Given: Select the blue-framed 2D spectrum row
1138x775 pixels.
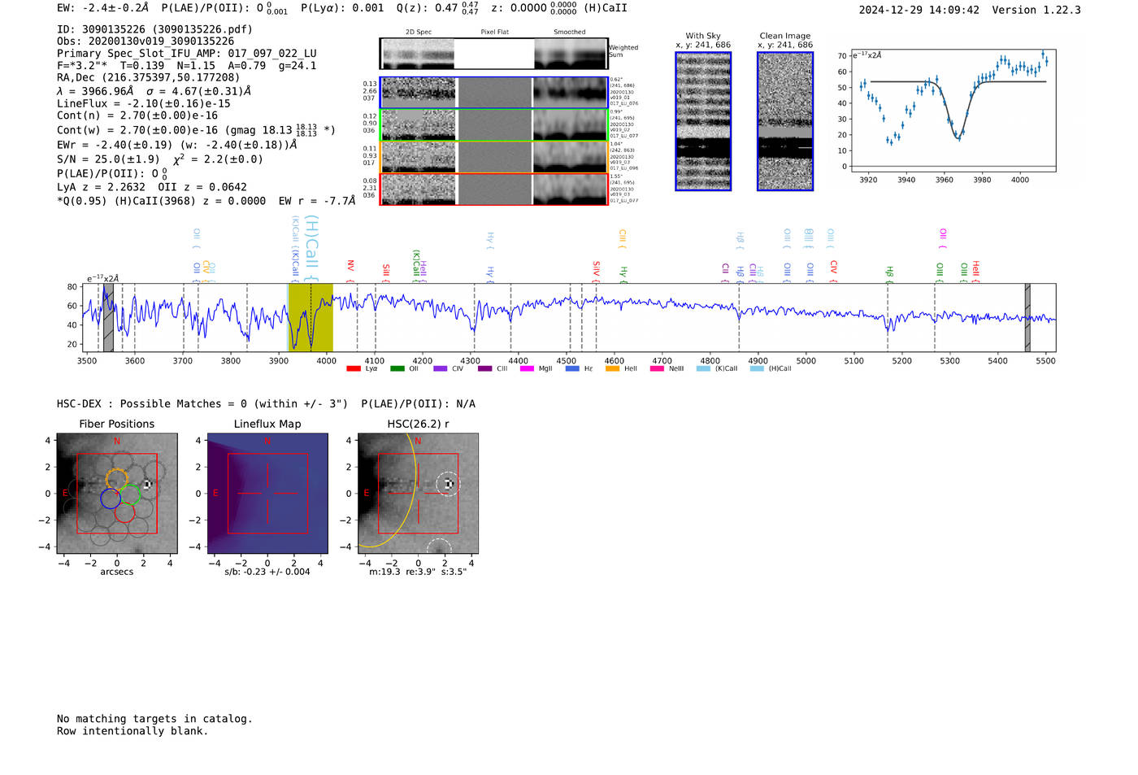Looking at the screenshot, I should tap(493, 93).
